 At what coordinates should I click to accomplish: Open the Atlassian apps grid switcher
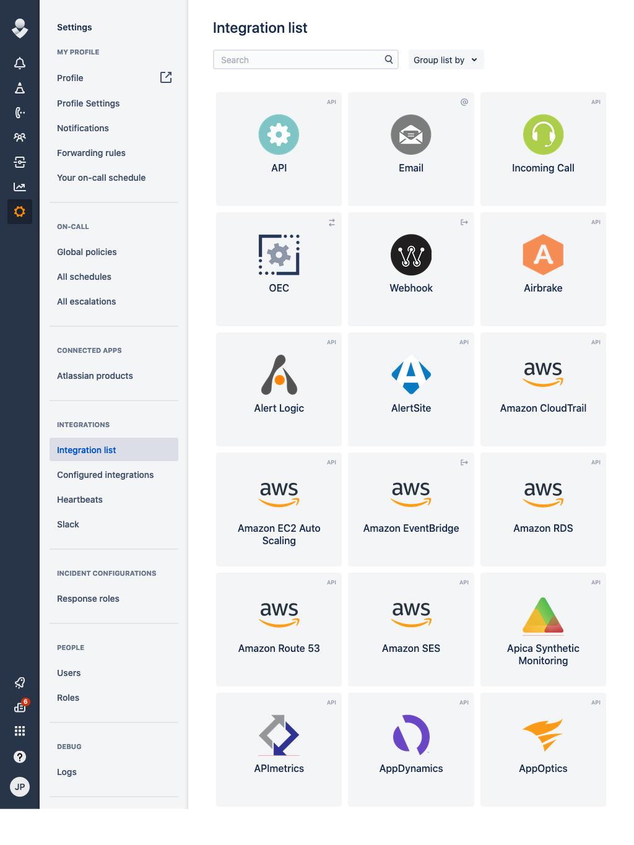(19, 731)
